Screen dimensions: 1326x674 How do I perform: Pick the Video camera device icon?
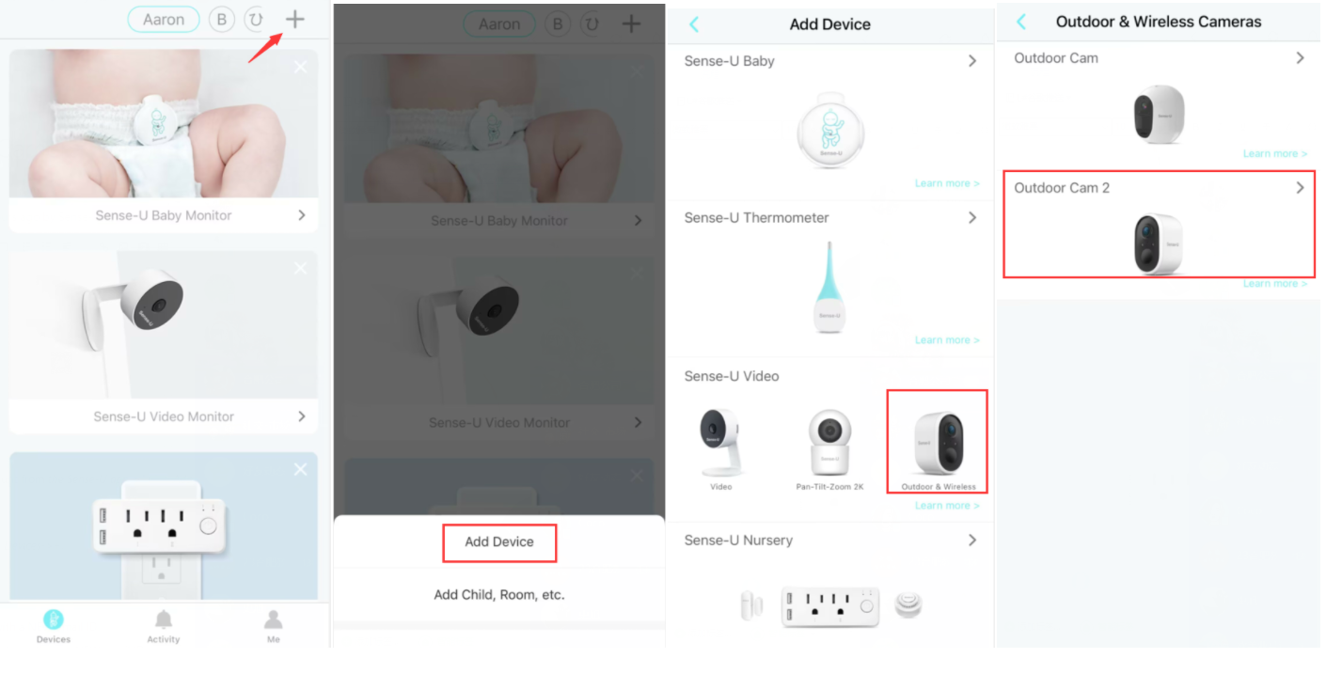[721, 449]
